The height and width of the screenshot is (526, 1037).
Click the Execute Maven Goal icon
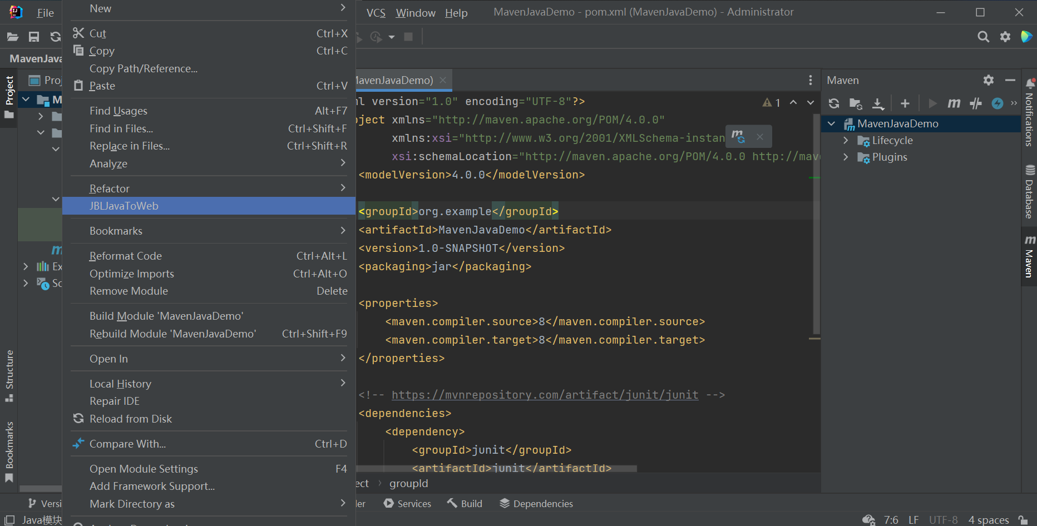[x=954, y=103]
